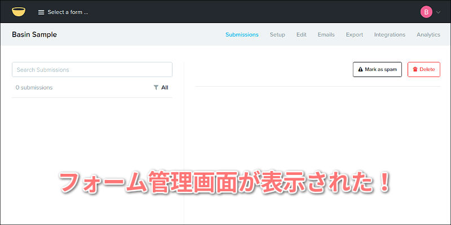This screenshot has width=451, height=225.
Task: Focus the Search Submissions field
Action: pos(92,69)
